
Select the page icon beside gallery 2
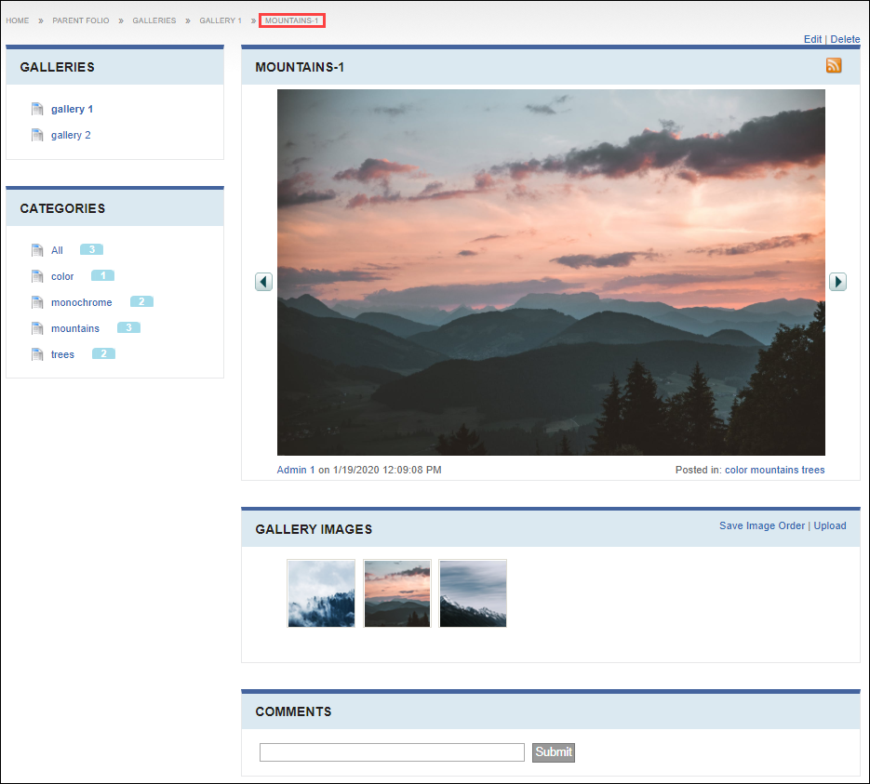[x=37, y=134]
